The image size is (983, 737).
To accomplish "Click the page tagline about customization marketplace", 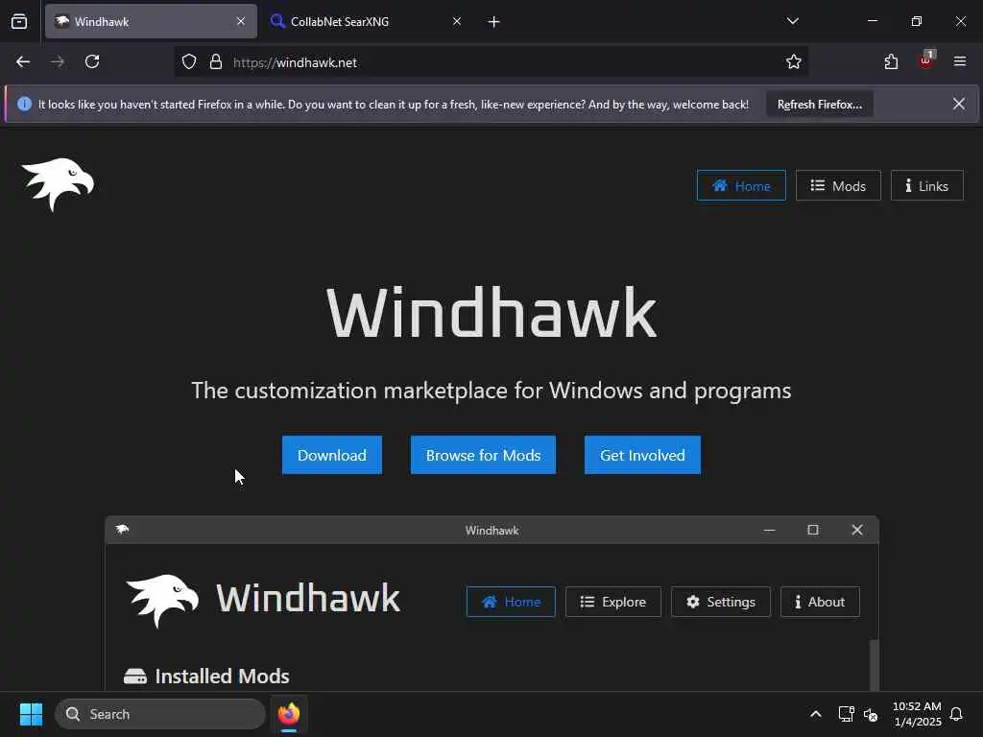I will [x=491, y=391].
